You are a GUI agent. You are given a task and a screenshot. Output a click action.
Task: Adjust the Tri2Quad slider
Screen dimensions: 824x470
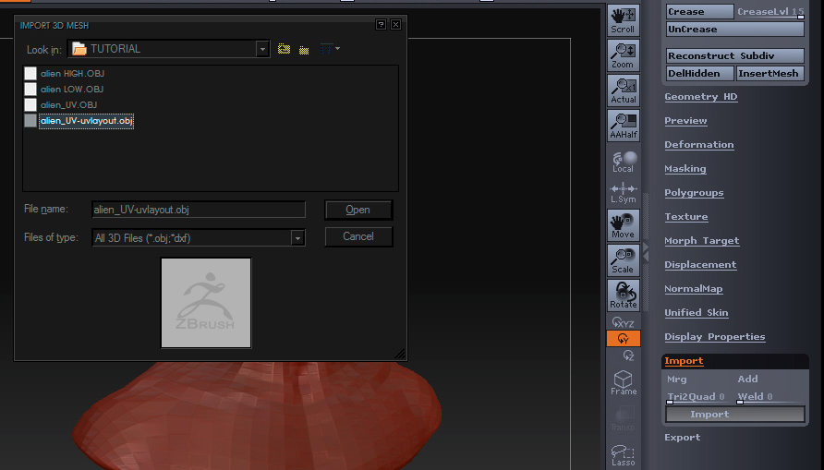click(x=699, y=397)
